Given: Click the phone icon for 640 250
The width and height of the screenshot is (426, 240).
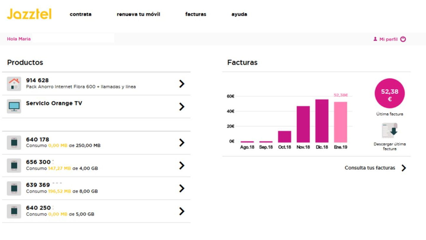Looking at the screenshot, I should 14,211.
